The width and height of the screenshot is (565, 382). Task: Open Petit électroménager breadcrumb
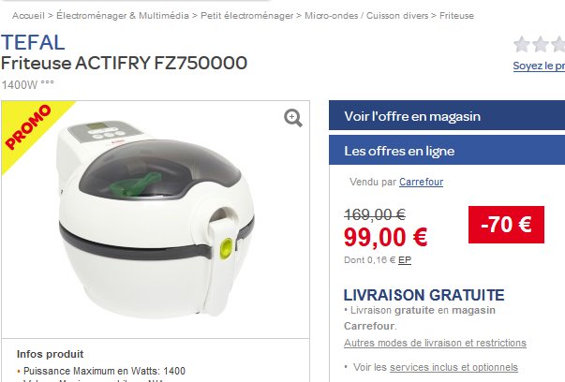[x=246, y=16]
